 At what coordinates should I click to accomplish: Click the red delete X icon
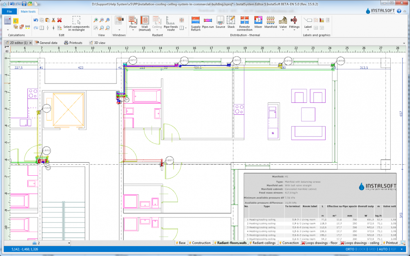(59, 20)
